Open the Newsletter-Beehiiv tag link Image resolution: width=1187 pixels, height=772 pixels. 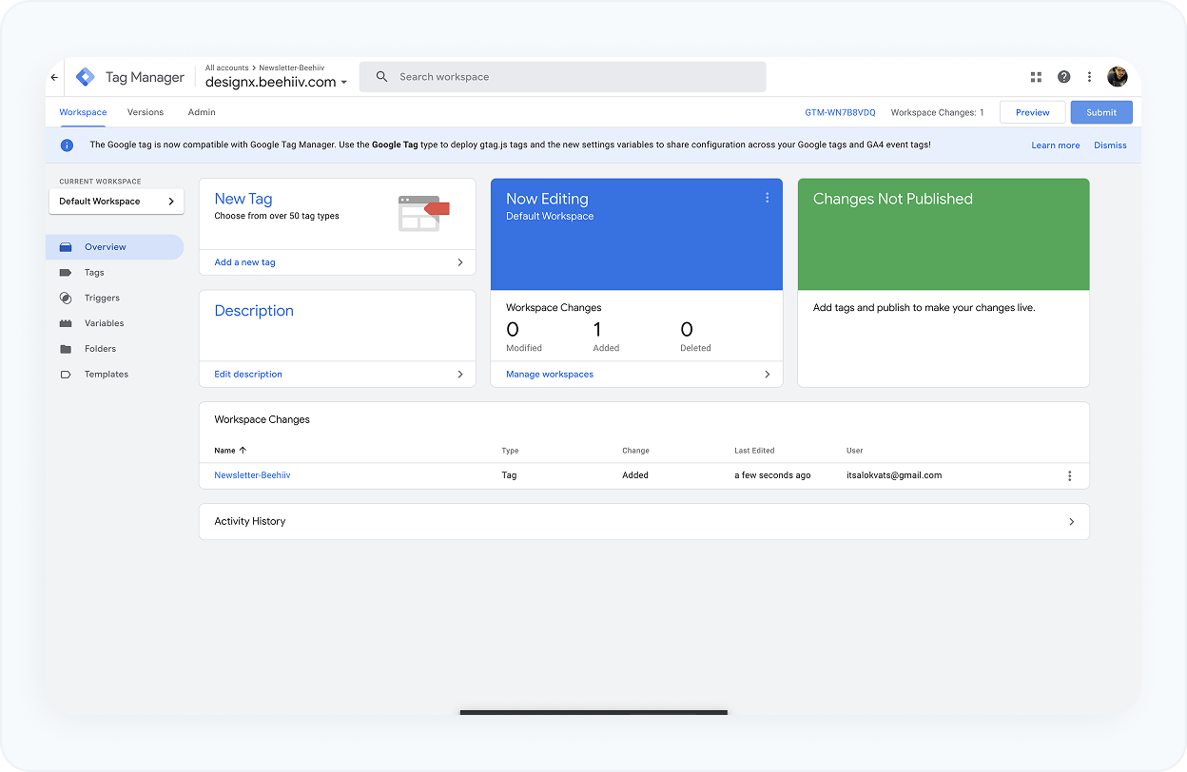click(252, 475)
